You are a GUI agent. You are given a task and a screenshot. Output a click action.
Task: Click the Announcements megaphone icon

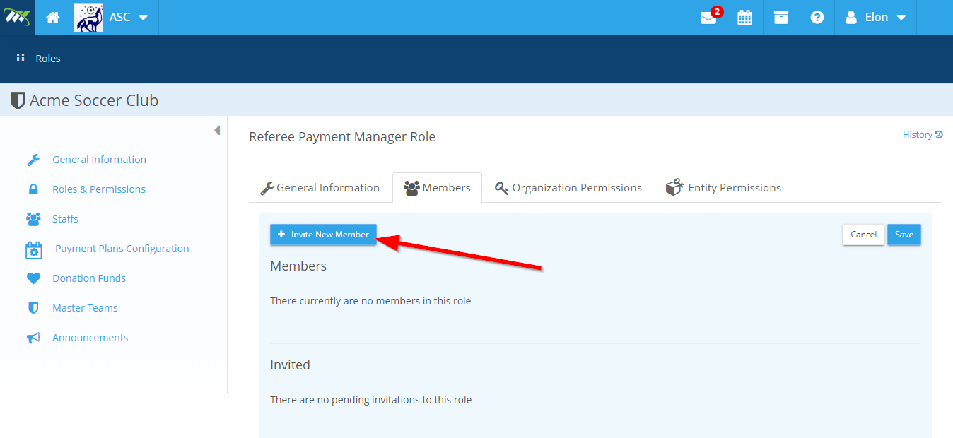click(x=33, y=338)
